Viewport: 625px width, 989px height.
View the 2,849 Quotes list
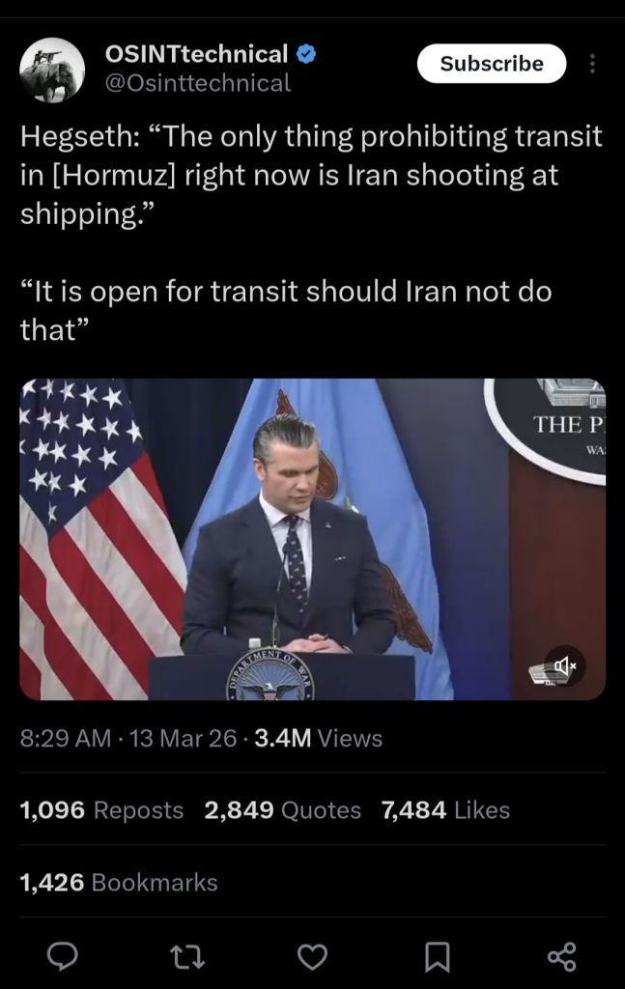pyautogui.click(x=282, y=810)
